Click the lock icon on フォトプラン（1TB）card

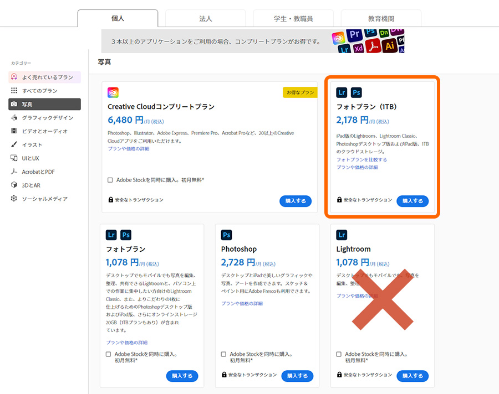coord(339,200)
